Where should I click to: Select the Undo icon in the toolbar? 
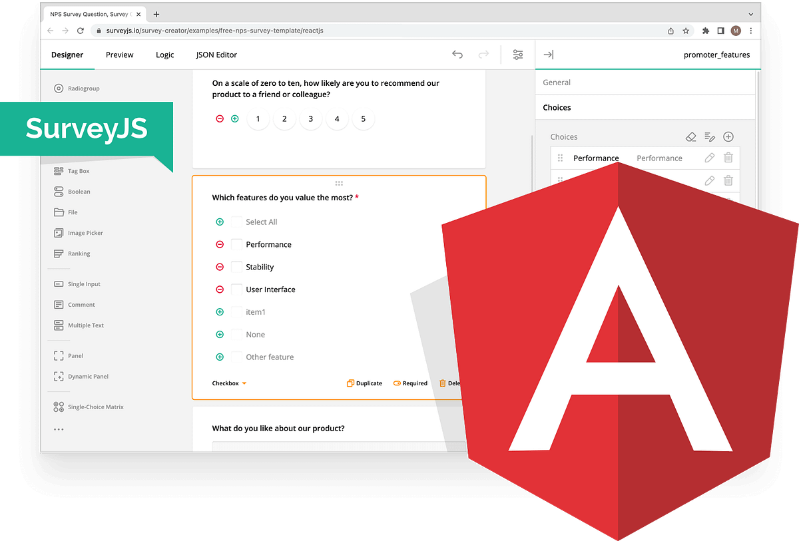[x=457, y=55]
